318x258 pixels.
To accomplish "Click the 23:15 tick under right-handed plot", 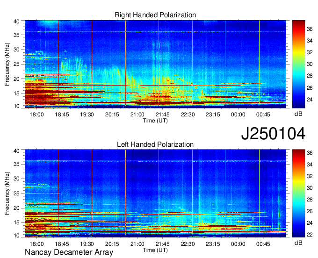I will click(x=213, y=115).
